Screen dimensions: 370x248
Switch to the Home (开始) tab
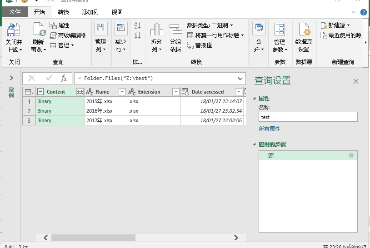[x=40, y=12]
